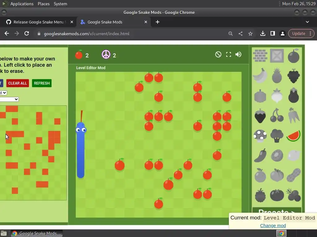This screenshot has width=317, height=237.
Task: Open the wider dropdown above the mini grid
Action: click(x=9, y=99)
